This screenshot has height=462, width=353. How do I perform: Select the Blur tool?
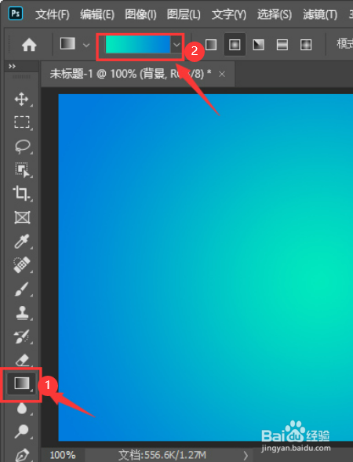pyautogui.click(x=22, y=409)
